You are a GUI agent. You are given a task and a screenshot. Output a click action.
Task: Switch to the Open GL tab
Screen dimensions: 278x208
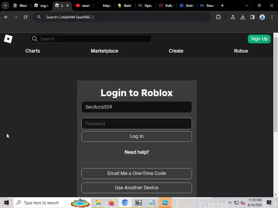point(146,5)
